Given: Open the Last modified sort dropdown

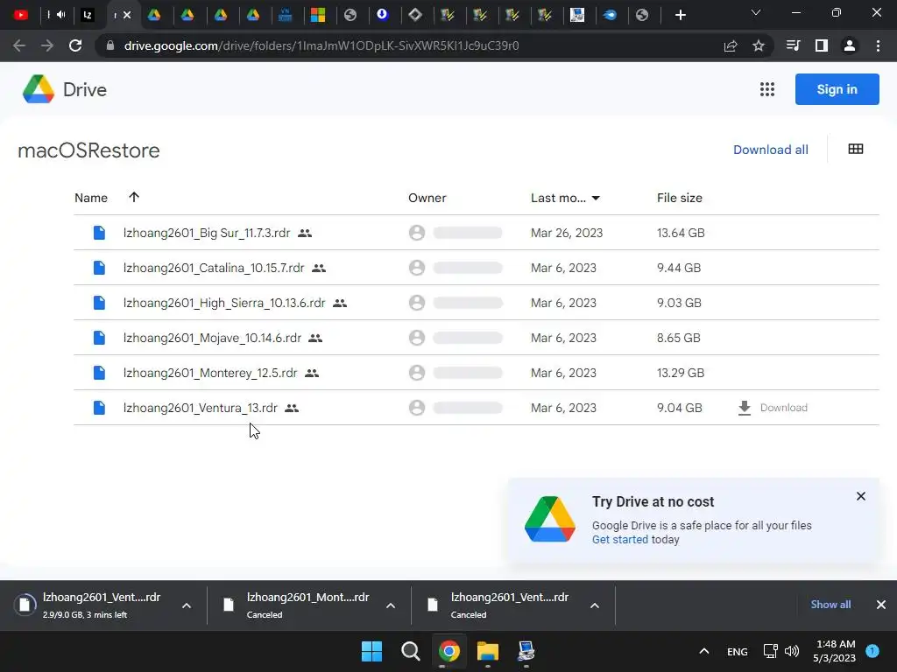Looking at the screenshot, I should pyautogui.click(x=596, y=198).
